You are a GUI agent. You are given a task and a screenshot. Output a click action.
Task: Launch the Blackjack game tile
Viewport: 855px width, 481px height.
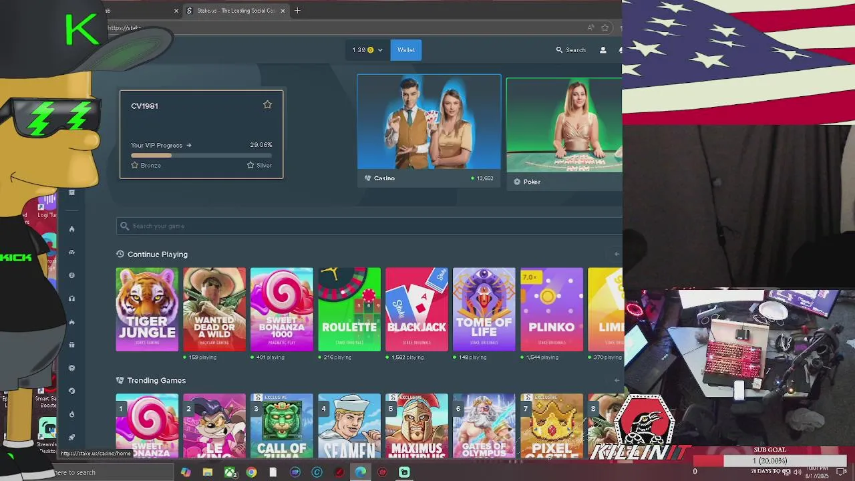point(417,309)
